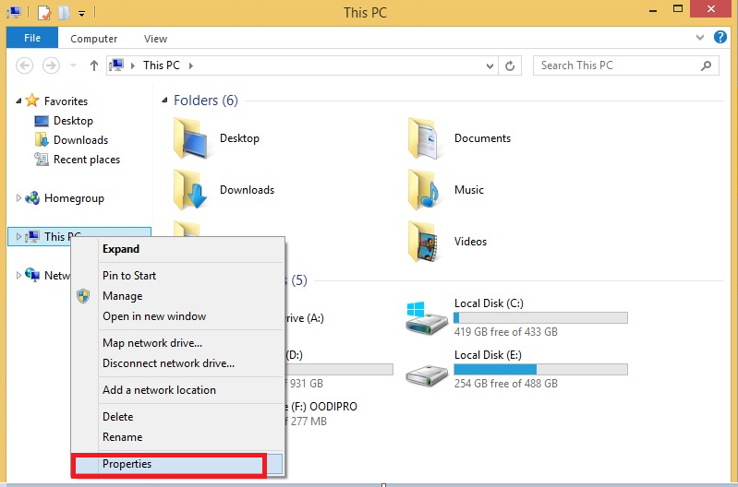
Task: Open the Videos folder icon
Action: pos(423,241)
